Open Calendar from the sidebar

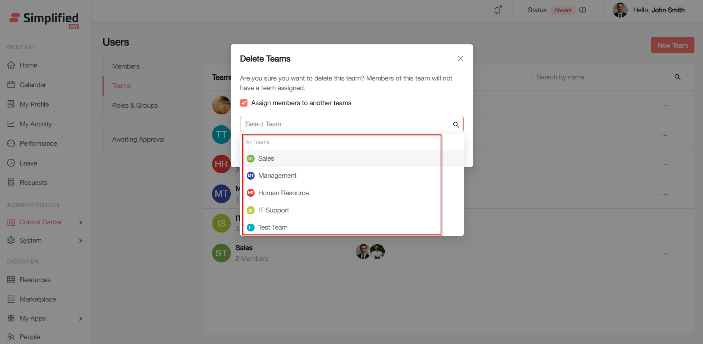[x=32, y=85]
